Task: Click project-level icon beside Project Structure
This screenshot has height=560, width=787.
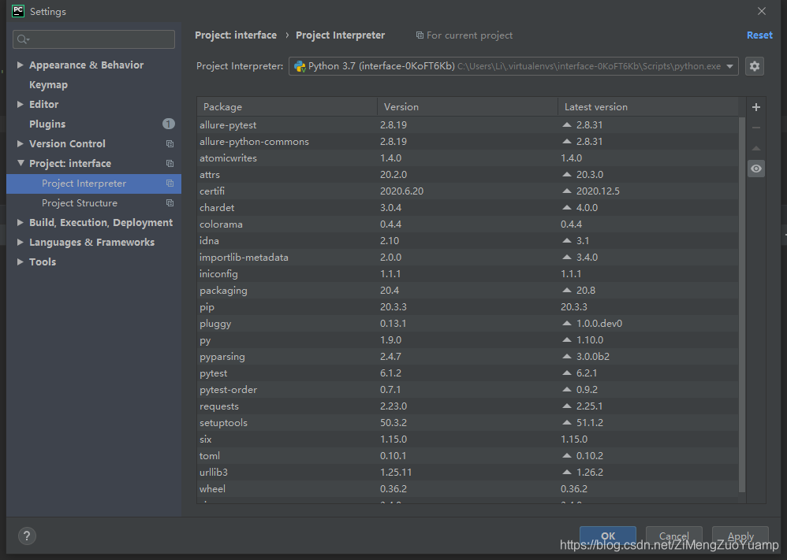Action: coord(170,203)
